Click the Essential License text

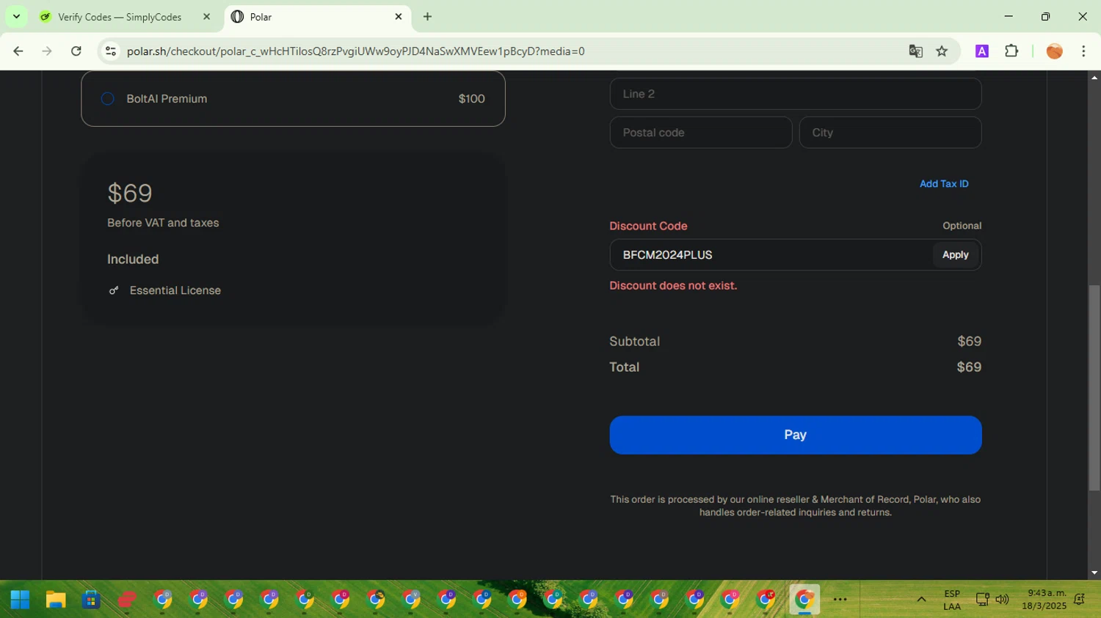[x=175, y=290]
